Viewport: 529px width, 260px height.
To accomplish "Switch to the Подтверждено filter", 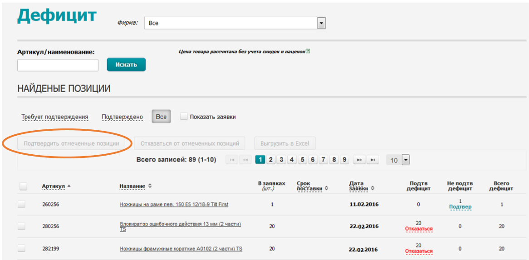I will click(x=122, y=117).
